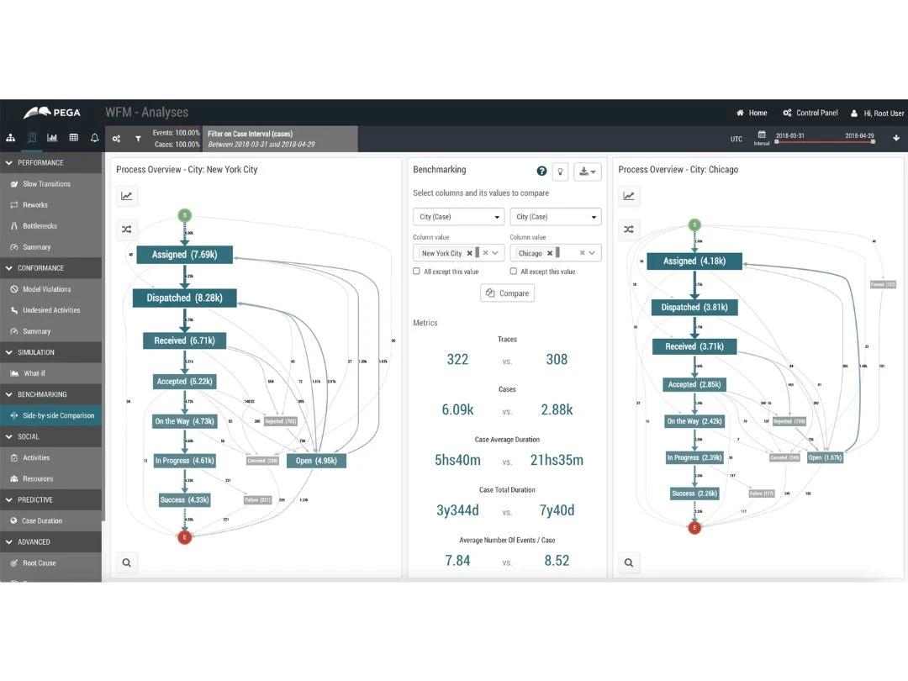Open the Hi, Root User menu

877,113
